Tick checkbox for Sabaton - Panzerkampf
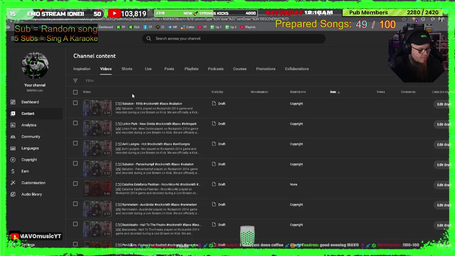This screenshot has width=455, height=256. (x=75, y=164)
